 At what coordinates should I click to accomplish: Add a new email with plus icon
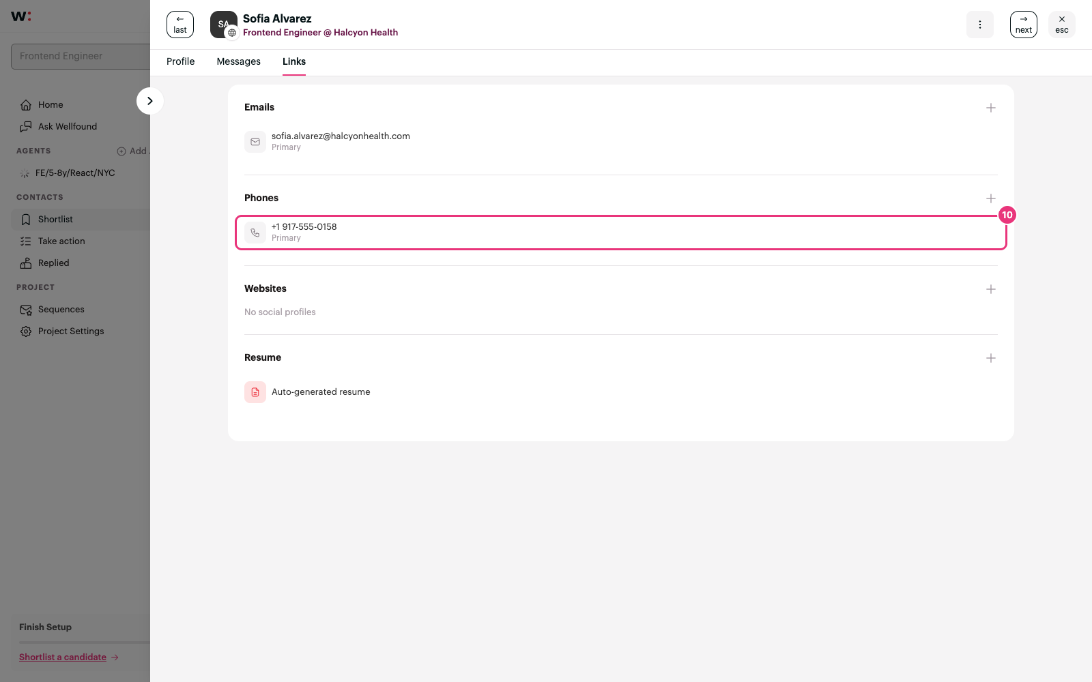pyautogui.click(x=991, y=108)
